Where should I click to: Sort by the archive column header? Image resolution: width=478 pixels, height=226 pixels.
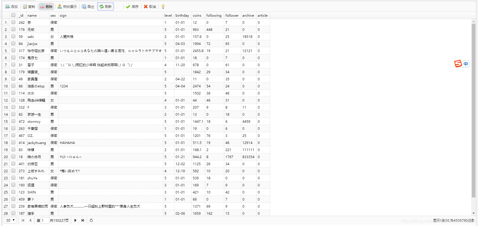click(x=249, y=15)
